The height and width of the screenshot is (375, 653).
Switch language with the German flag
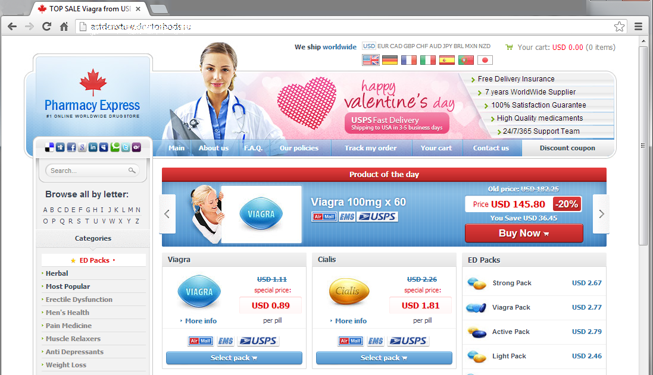(x=390, y=60)
